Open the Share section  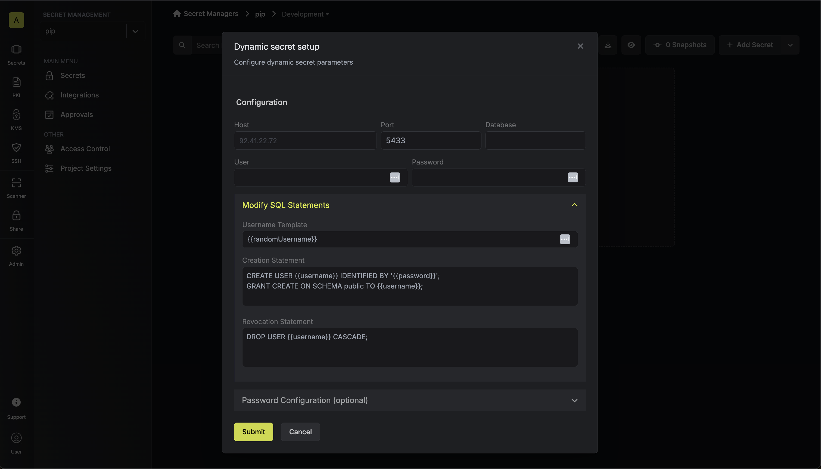tap(16, 221)
